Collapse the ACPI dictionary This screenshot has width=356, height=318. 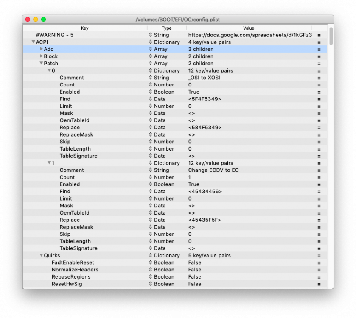[34, 42]
